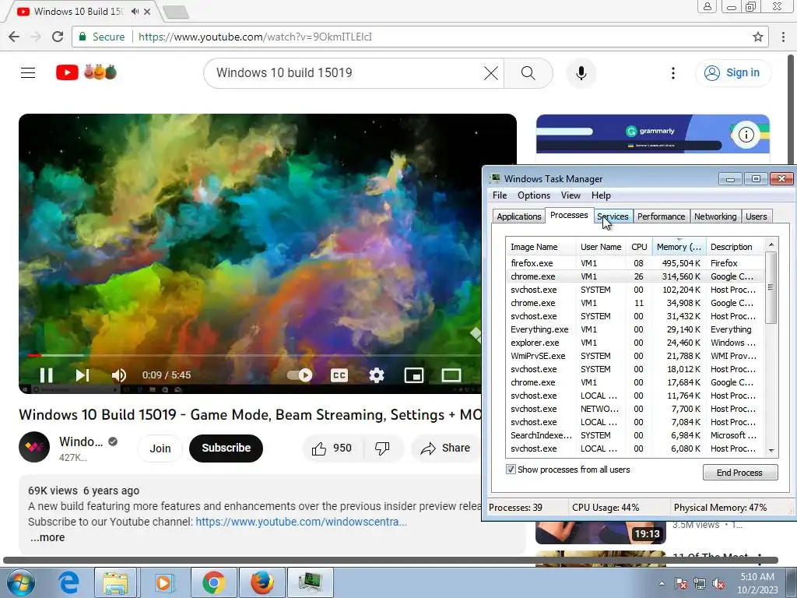The height and width of the screenshot is (598, 797).
Task: Open the YouTube hamburger guide menu
Action: tap(28, 72)
